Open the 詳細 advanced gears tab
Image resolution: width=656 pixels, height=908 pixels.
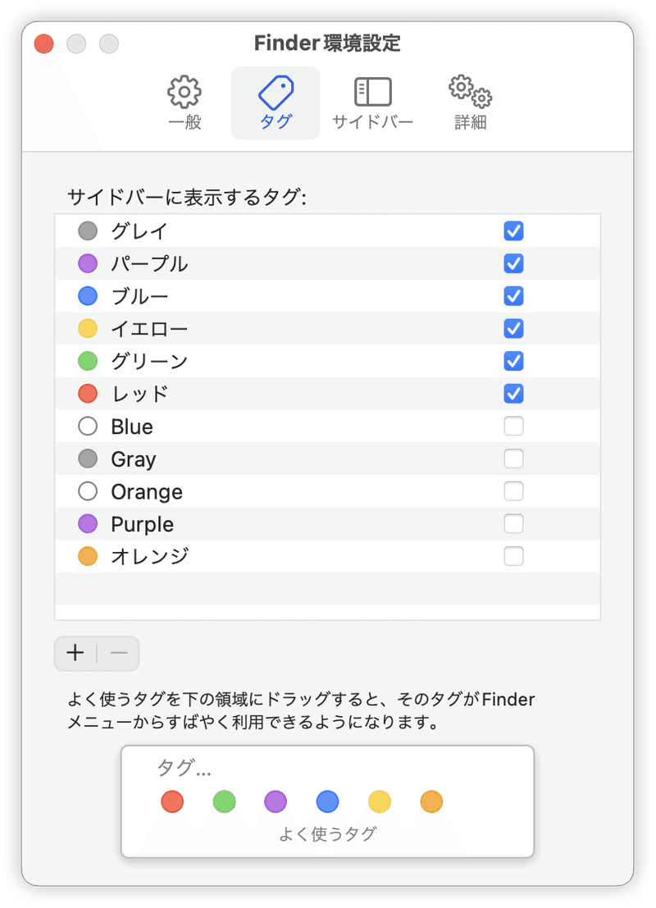(470, 103)
